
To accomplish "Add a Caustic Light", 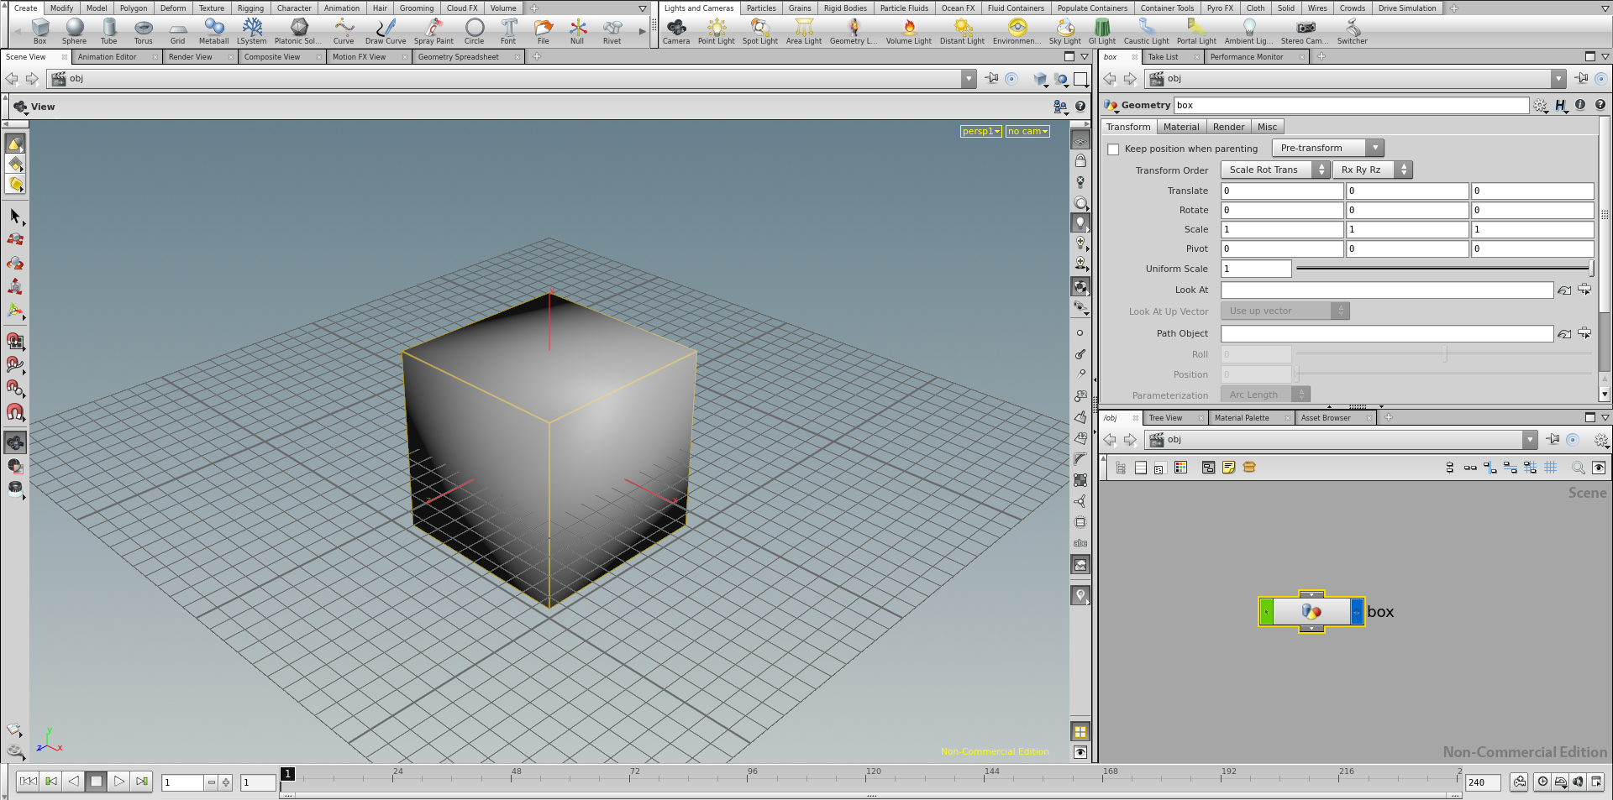I will [1147, 31].
